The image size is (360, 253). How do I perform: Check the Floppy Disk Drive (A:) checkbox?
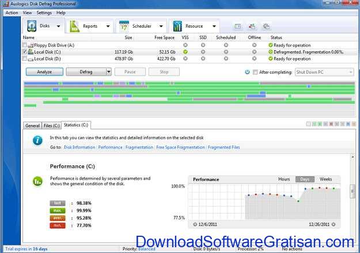(x=25, y=45)
